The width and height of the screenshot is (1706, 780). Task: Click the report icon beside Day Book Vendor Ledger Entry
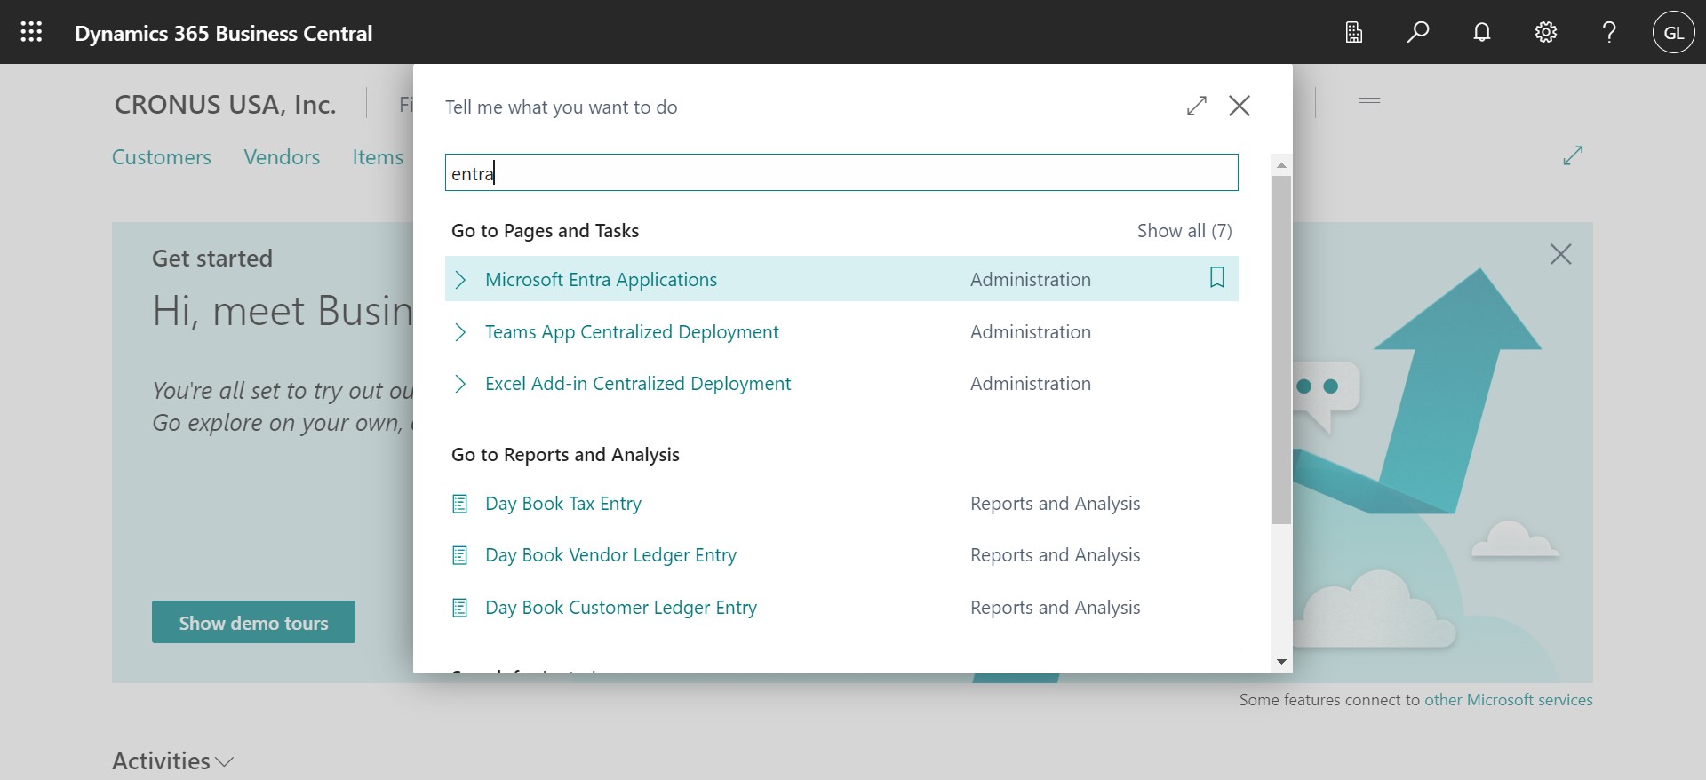coord(459,555)
